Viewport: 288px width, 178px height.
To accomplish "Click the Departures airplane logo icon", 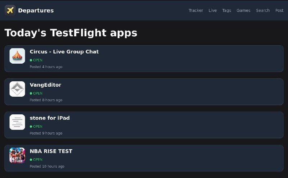I will click(10, 10).
